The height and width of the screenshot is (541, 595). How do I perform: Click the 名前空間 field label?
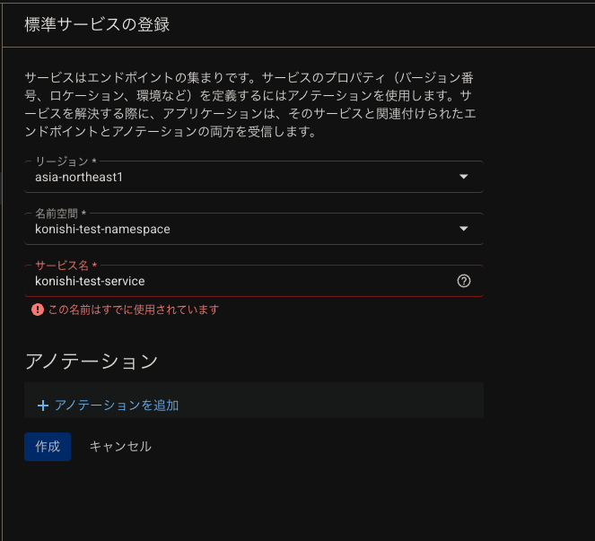[x=60, y=214]
